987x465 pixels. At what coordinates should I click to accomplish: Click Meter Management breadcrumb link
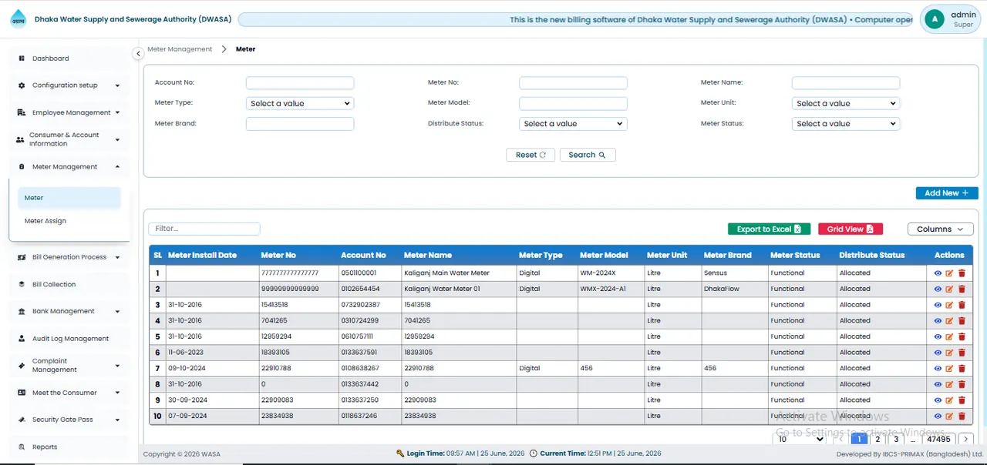(x=180, y=49)
